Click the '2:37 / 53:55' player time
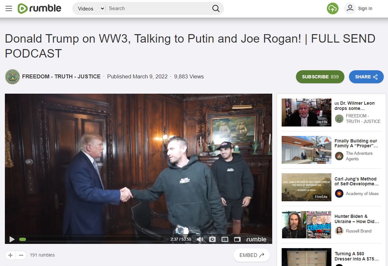The width and height of the screenshot is (388, 266). coord(181,239)
